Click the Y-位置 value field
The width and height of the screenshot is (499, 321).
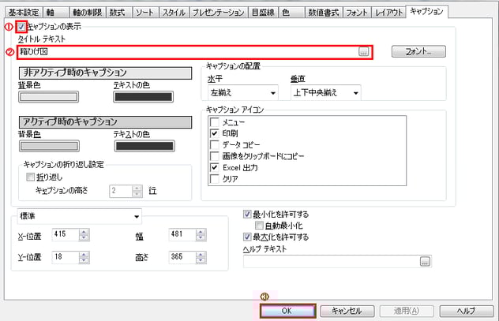click(66, 257)
